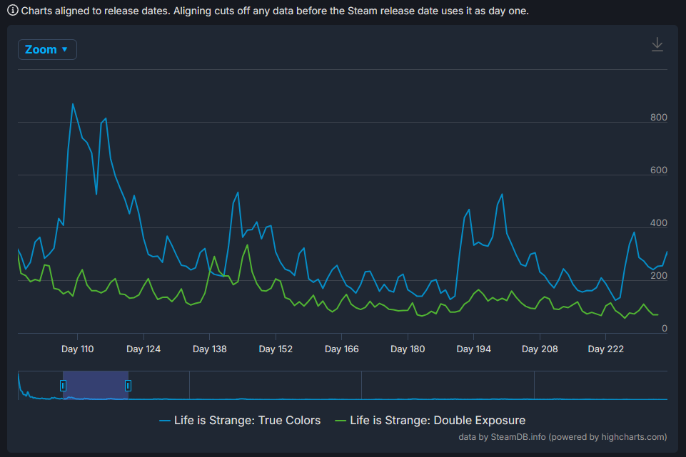The height and width of the screenshot is (457, 686).
Task: Click the Day 138 axis label
Action: 210,349
